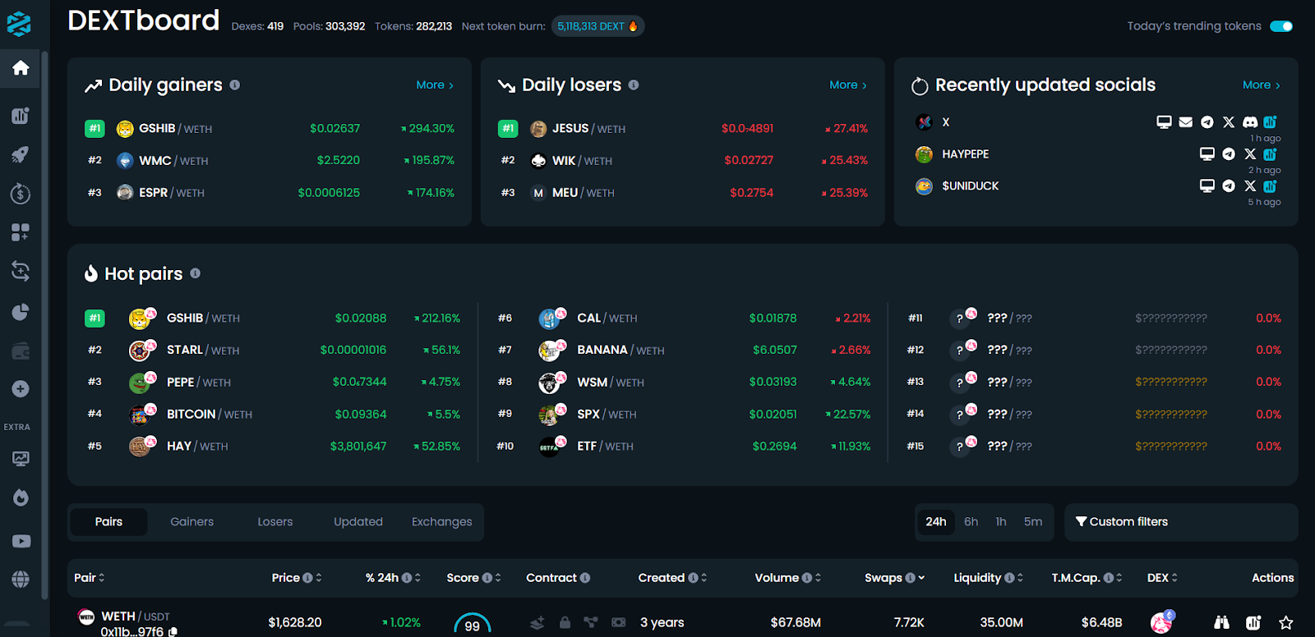1315x637 pixels.
Task: Open hot pair #10 ETF/WETH
Action: click(684, 447)
